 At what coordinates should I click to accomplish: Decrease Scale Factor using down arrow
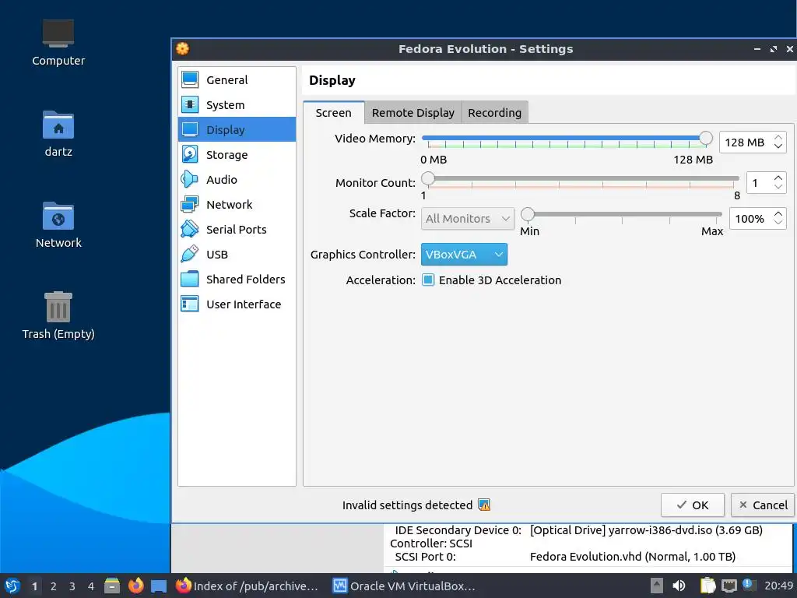click(778, 223)
